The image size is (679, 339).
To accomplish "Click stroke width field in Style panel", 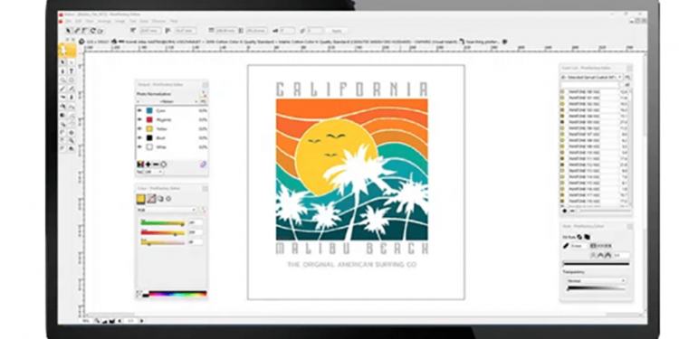I will click(x=579, y=246).
